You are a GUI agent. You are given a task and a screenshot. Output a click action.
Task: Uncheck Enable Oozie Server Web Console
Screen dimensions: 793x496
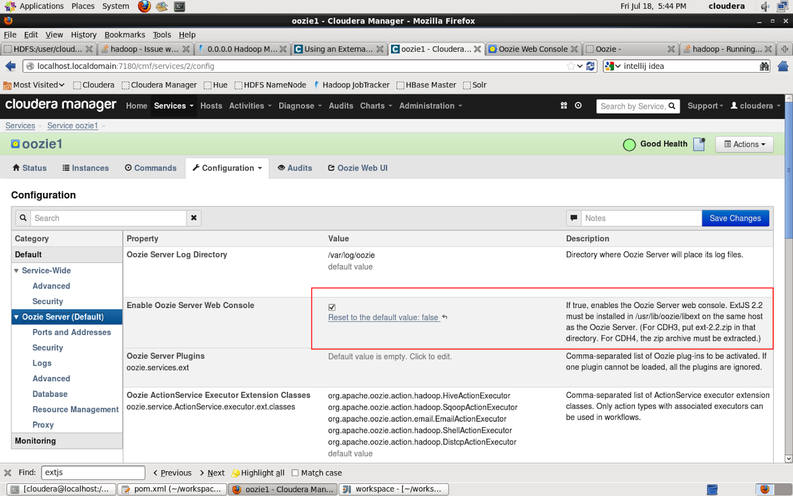(332, 307)
